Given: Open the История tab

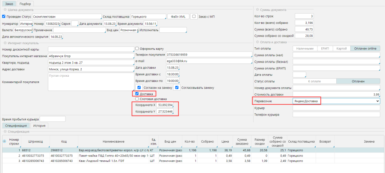Looking at the screenshot, I should point(39,126).
